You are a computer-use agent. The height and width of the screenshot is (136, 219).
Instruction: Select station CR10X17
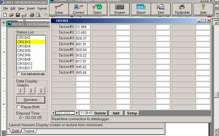(x=31, y=68)
